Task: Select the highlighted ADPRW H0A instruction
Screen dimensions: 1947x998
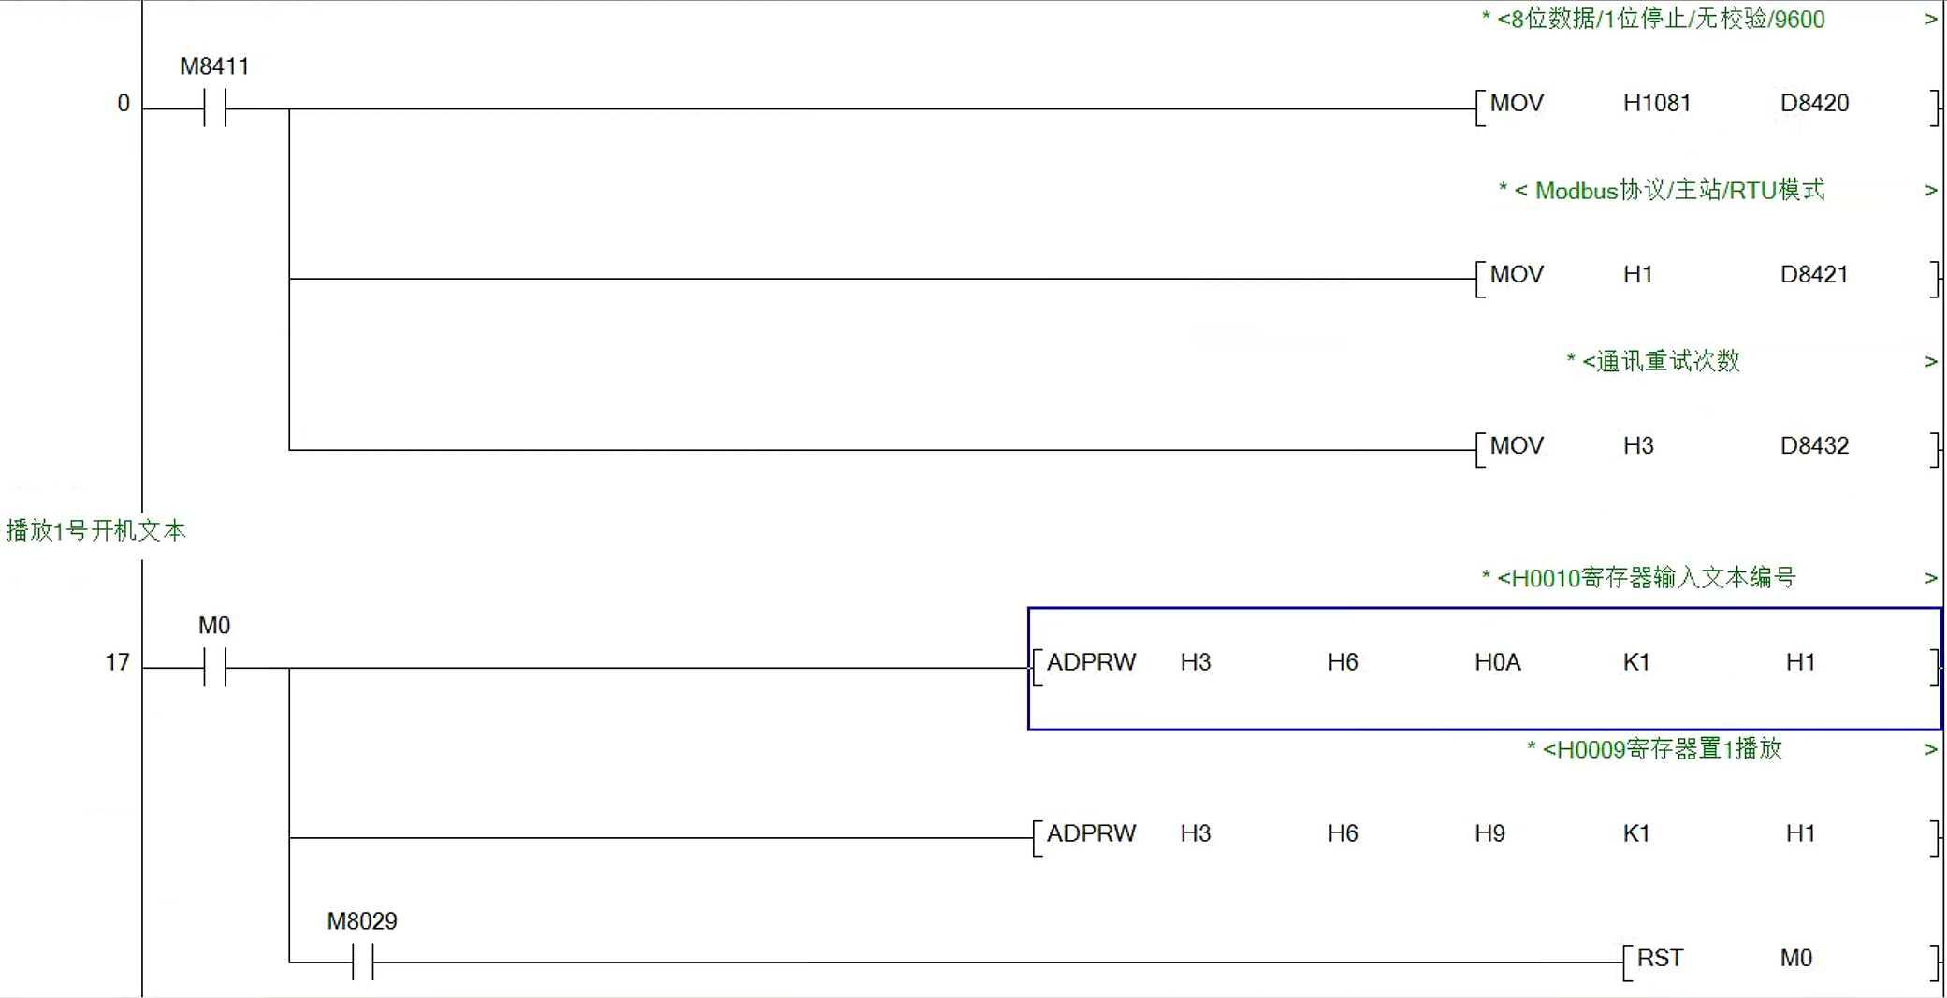Action: 1486,668
